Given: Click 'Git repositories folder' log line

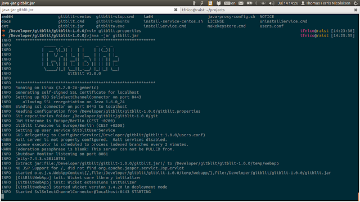Looking at the screenshot, I should (86, 116).
